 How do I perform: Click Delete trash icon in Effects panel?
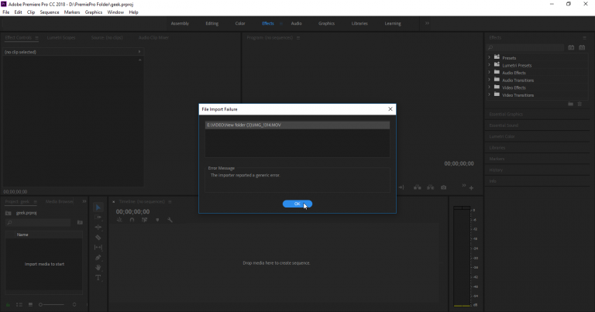coord(580,104)
